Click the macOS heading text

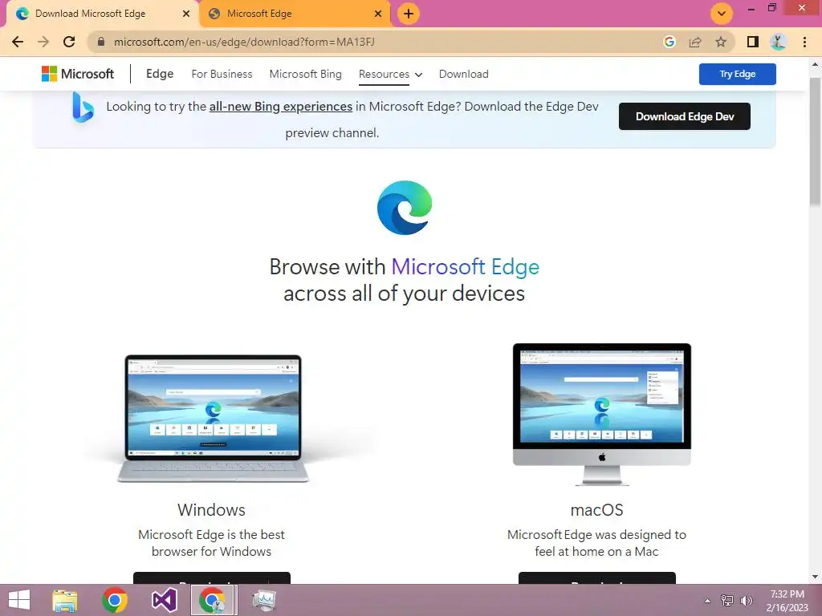[596, 509]
